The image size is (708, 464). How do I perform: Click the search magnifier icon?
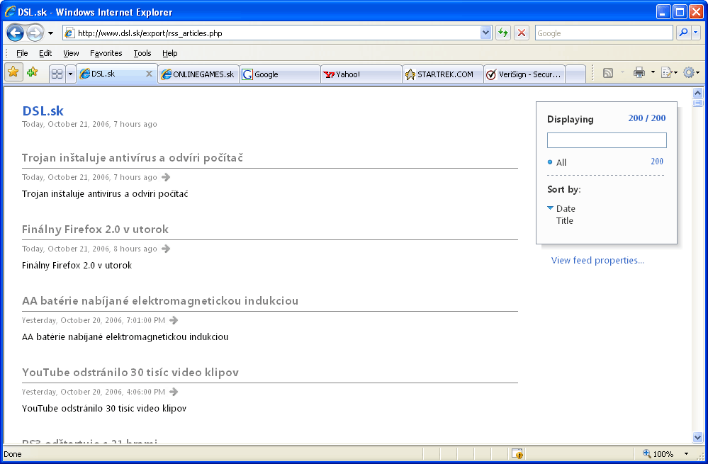[x=684, y=33]
